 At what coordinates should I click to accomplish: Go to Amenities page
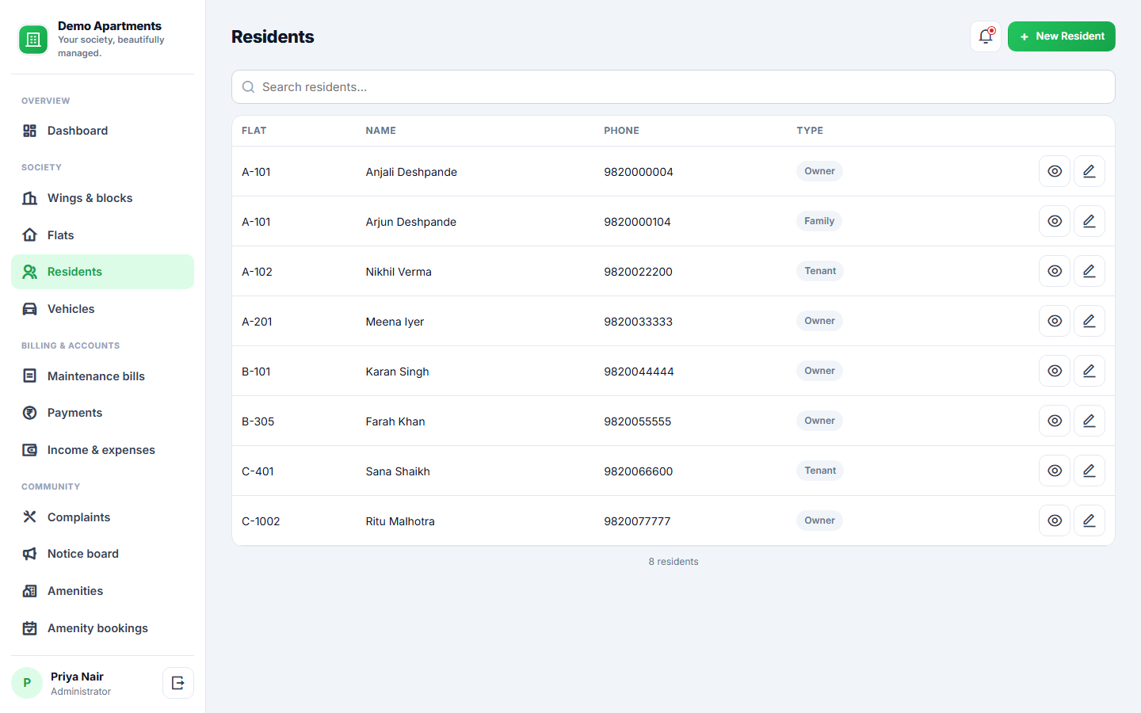pyautogui.click(x=102, y=591)
